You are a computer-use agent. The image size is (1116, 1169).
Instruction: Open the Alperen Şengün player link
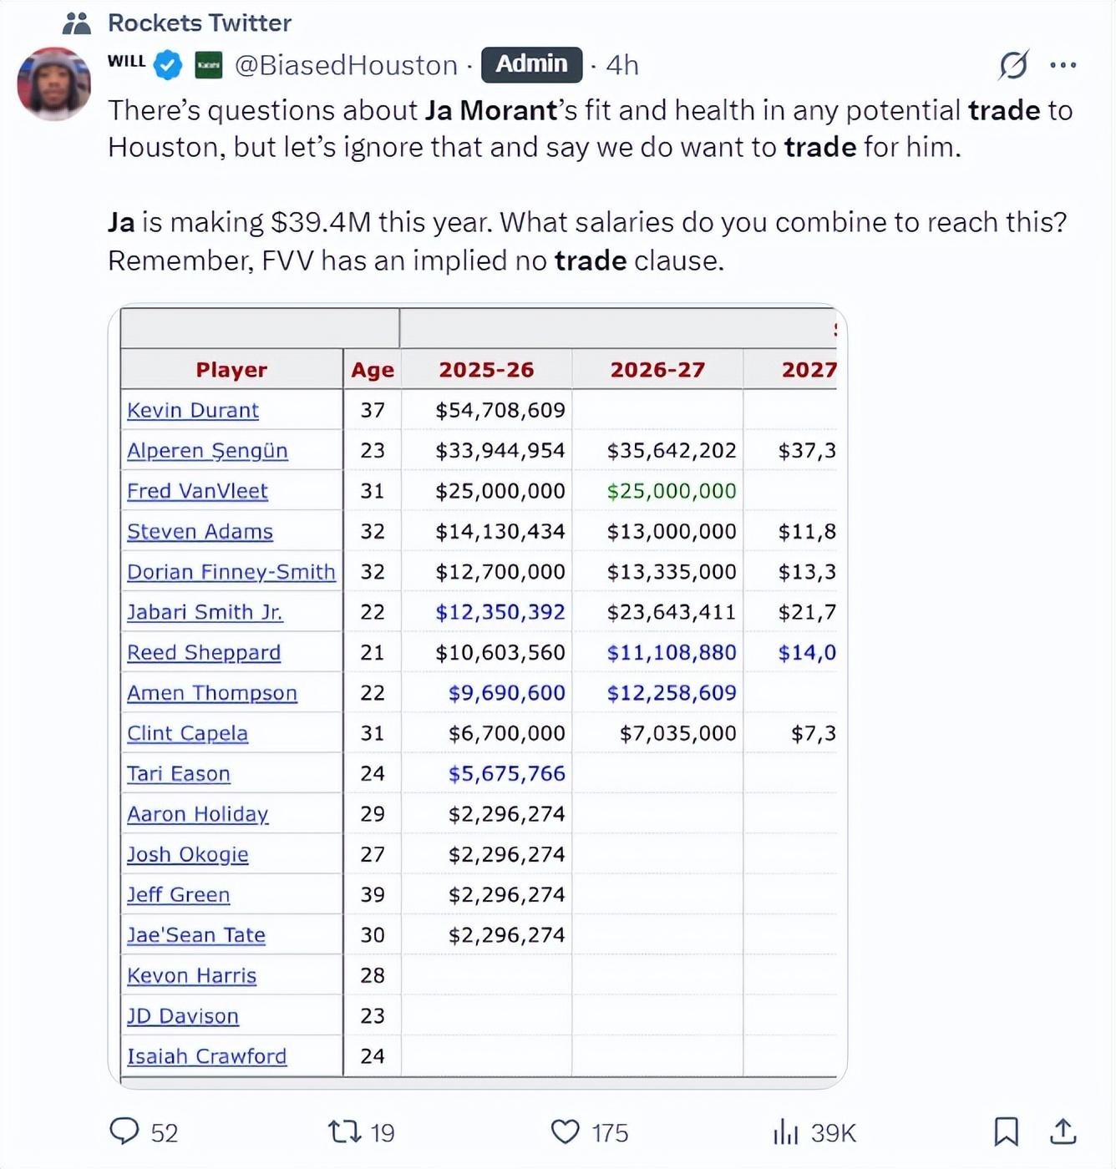tap(207, 451)
